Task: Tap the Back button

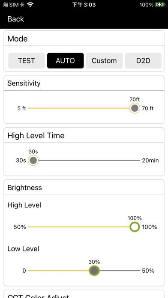Action: [x=15, y=19]
